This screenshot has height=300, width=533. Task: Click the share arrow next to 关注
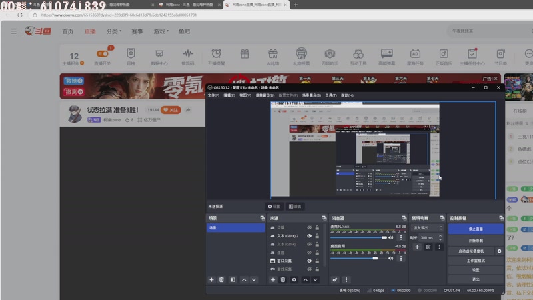point(188,110)
